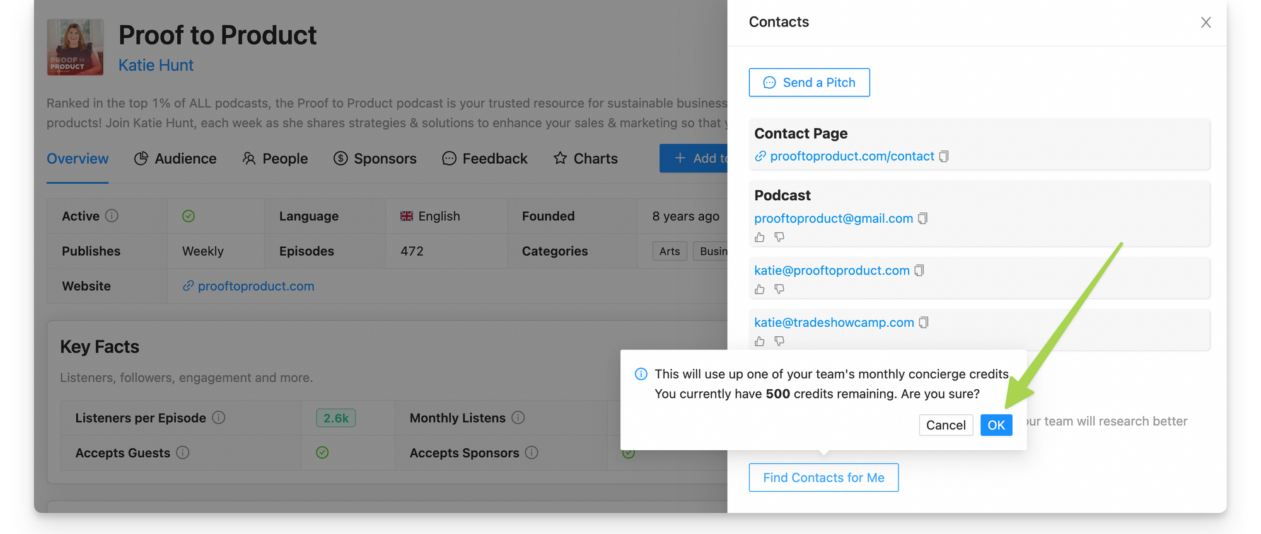The width and height of the screenshot is (1261, 534).
Task: Click the Send a Pitch button
Action: coord(809,82)
